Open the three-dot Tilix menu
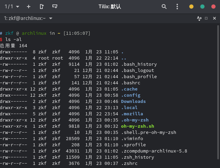 point(177,7)
